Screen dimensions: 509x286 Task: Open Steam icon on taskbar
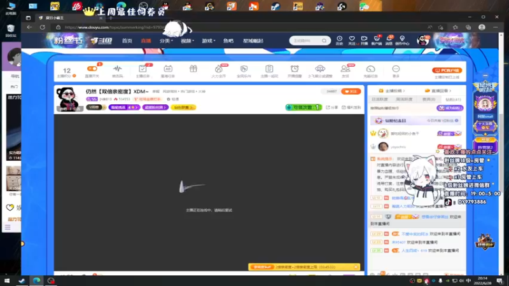22,281
